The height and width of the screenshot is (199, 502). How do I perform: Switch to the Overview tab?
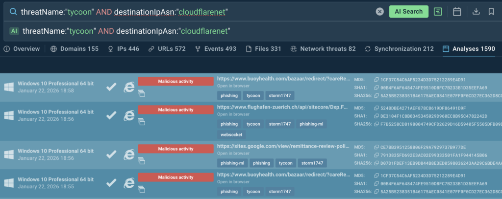(x=22, y=49)
